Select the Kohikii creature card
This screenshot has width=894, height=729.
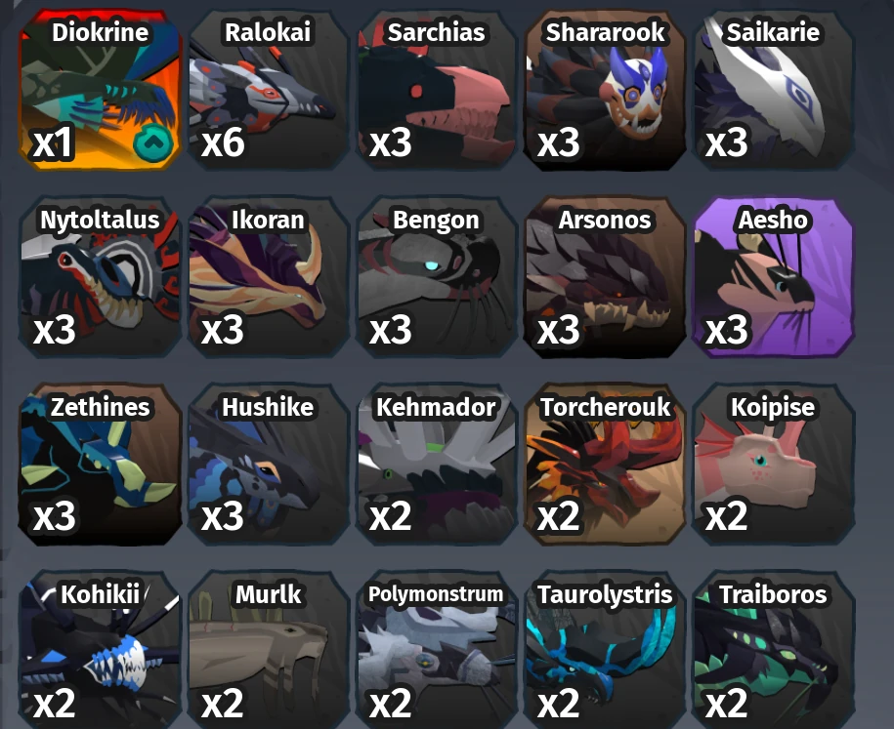[101, 650]
